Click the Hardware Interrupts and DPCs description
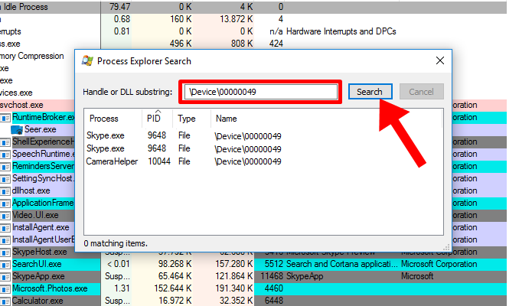Viewport: 532px width, 306px height. click(341, 31)
